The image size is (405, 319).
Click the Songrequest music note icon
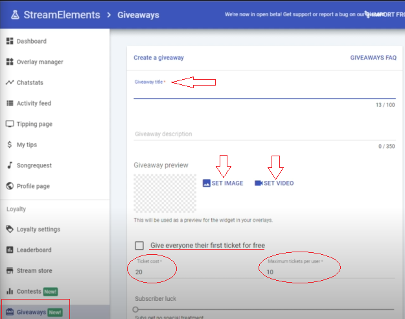[10, 165]
